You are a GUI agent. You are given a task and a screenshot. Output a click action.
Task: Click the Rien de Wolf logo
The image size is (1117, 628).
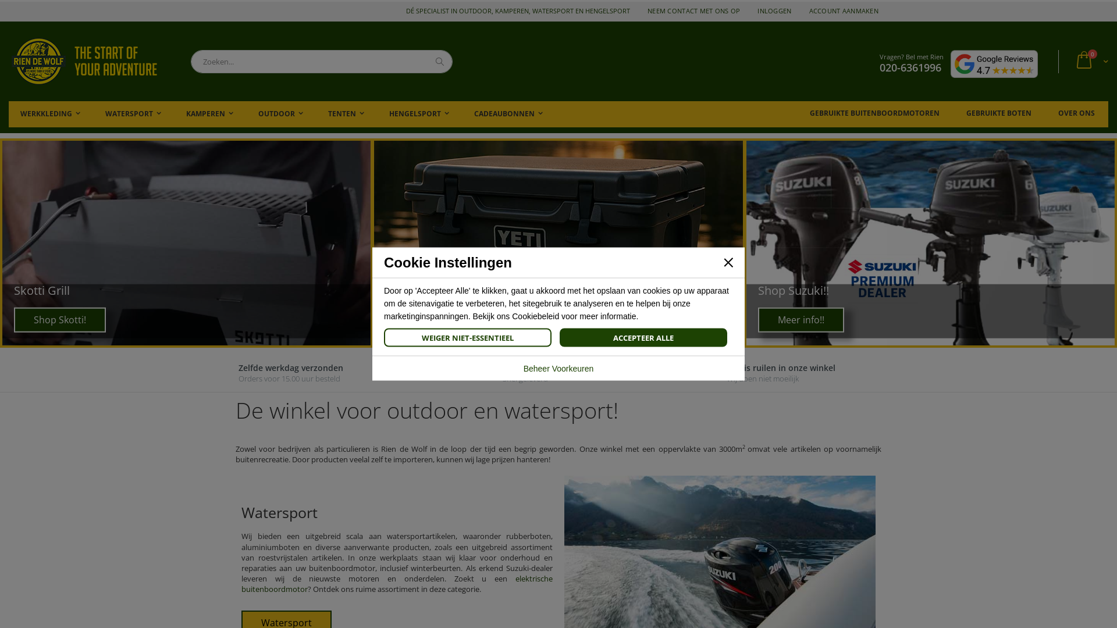pyautogui.click(x=86, y=62)
